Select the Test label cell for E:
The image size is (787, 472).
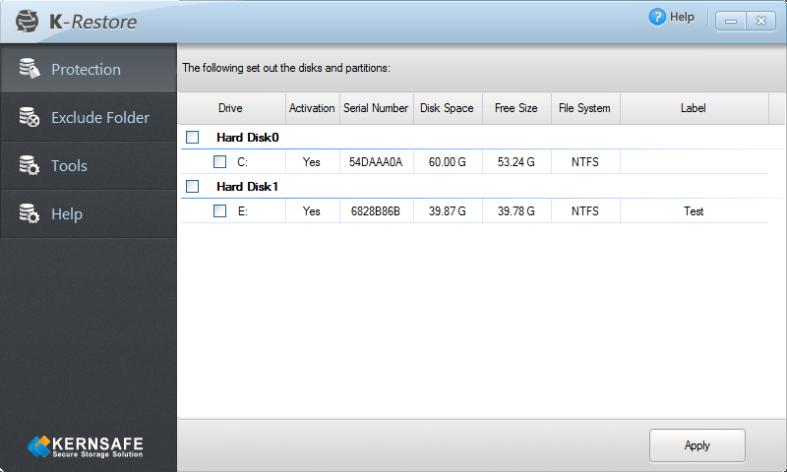694,211
